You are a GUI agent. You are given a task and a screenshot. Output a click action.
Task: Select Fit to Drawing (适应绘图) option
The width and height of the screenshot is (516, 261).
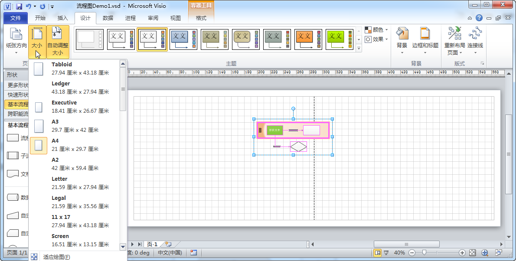[56, 257]
